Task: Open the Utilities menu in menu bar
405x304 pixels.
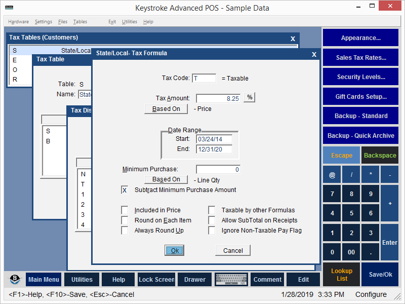Action: tap(130, 22)
